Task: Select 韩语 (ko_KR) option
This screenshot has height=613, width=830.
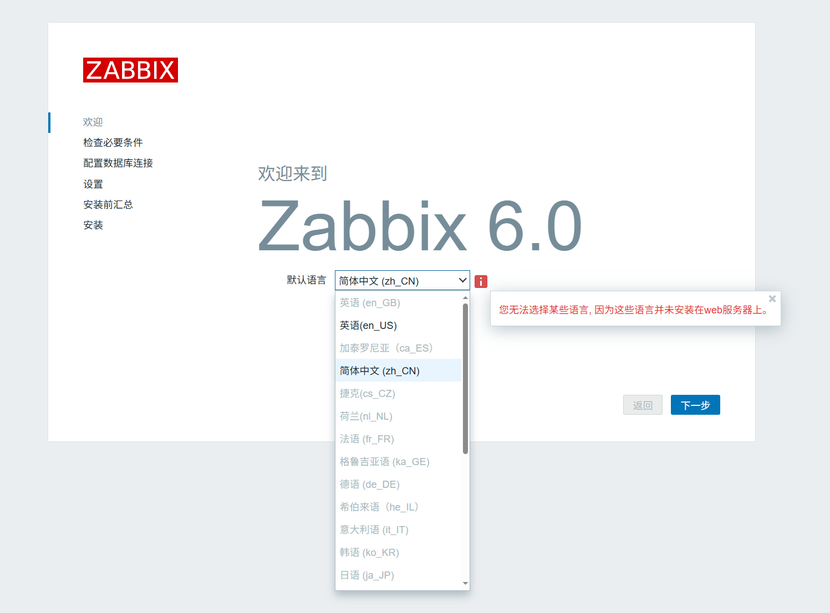Action: click(398, 553)
